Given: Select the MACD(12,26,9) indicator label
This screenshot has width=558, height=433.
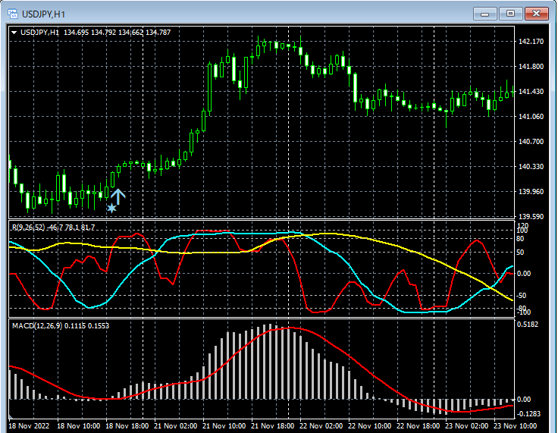Looking at the screenshot, I should (x=37, y=326).
